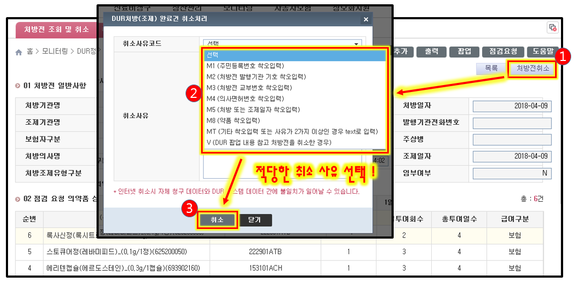Click the 처방일자 date field
The image size is (576, 283).
(512, 106)
